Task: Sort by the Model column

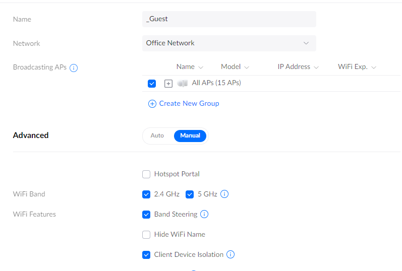Action: pyautogui.click(x=235, y=67)
